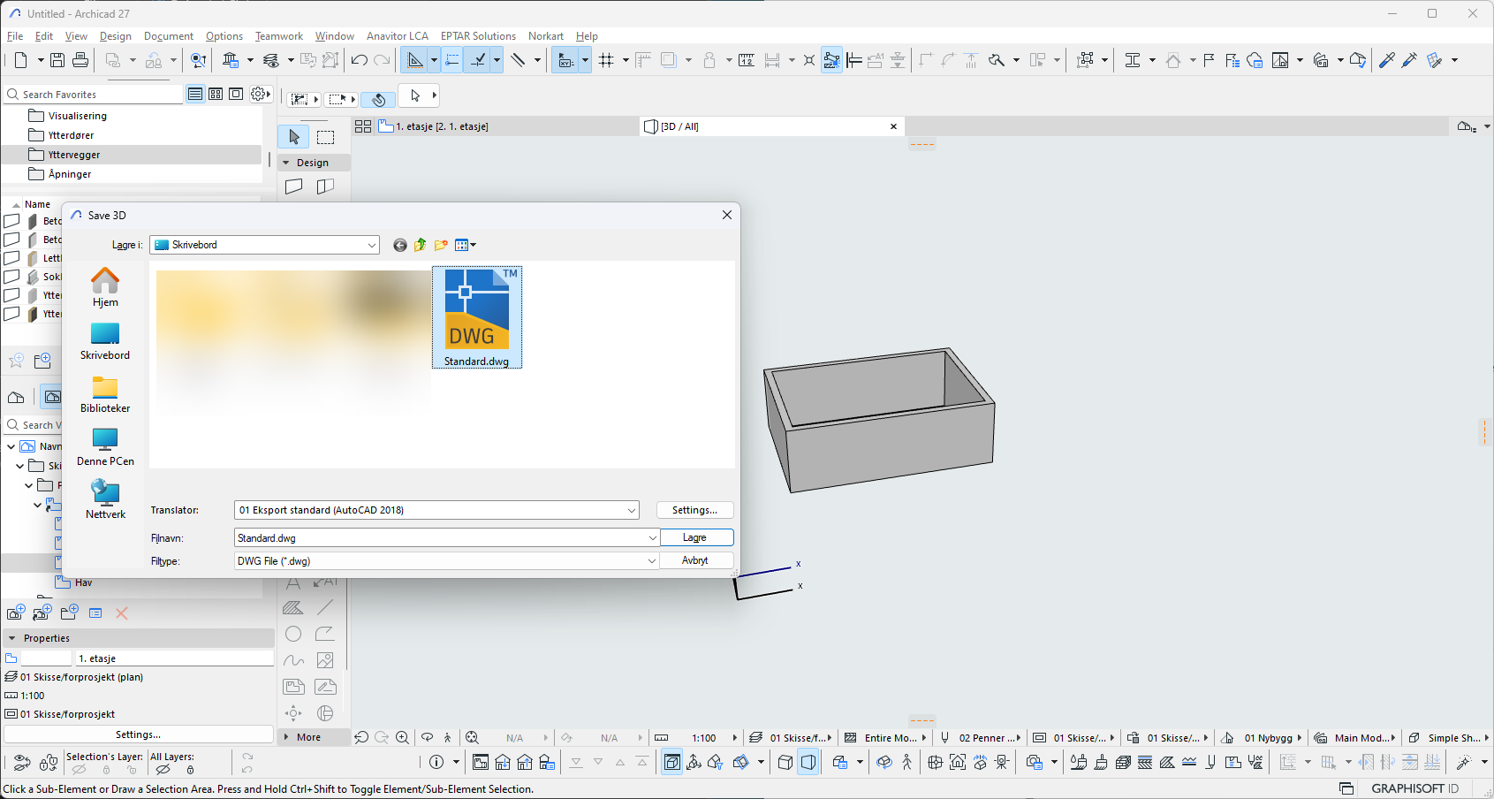Click the Zoom In magnifier icon
This screenshot has width=1494, height=799.
click(402, 737)
